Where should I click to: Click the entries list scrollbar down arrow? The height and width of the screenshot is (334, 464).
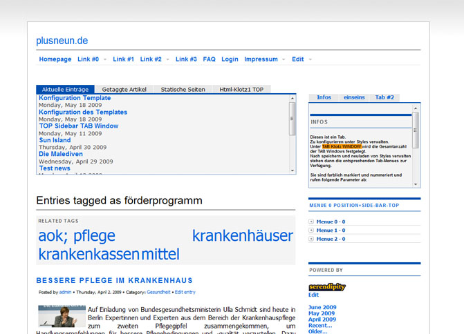(x=292, y=170)
